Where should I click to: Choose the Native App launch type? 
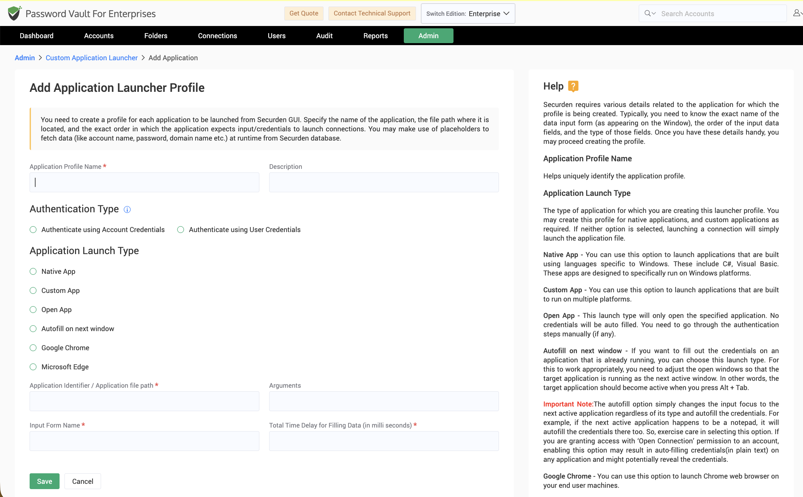click(x=33, y=272)
